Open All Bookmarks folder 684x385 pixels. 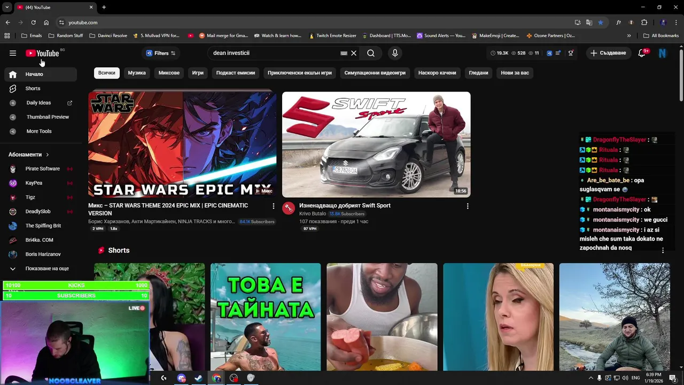tap(661, 36)
